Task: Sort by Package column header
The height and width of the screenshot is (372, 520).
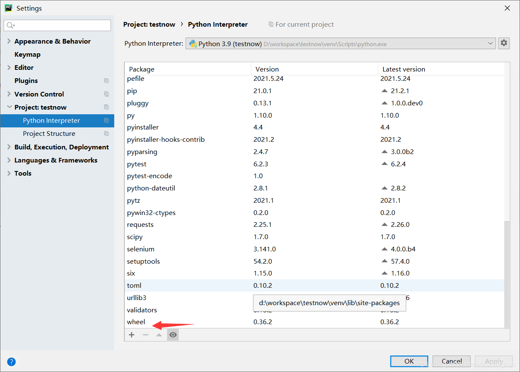Action: pyautogui.click(x=188, y=69)
